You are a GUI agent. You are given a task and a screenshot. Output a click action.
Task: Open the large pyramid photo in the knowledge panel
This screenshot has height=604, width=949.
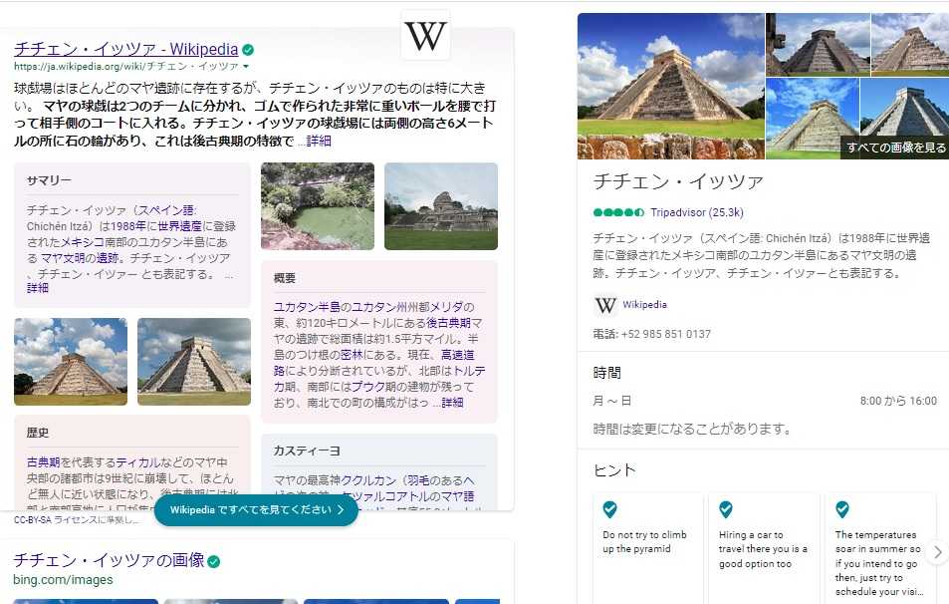(671, 86)
